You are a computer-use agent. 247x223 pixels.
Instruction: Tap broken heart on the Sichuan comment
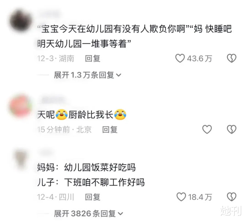[232, 197]
